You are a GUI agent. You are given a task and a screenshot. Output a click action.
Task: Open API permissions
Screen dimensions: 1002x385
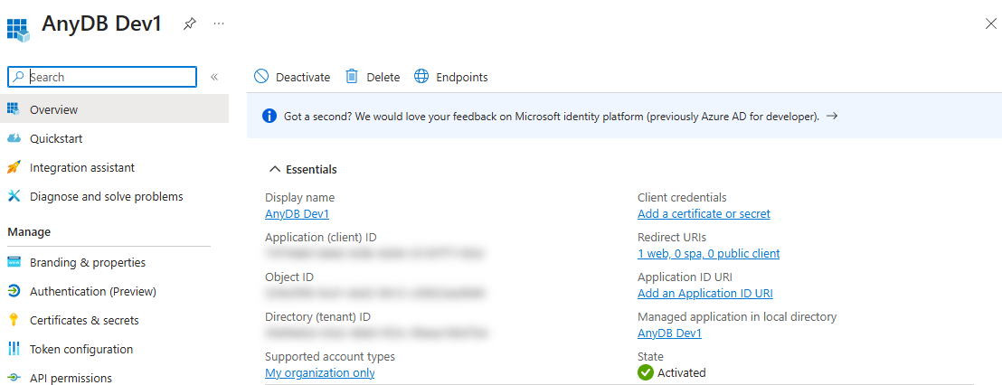click(71, 378)
